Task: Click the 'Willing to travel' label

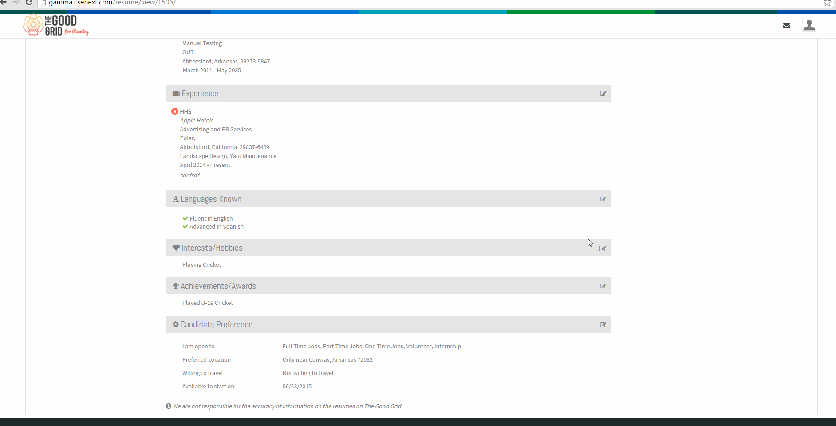Action: [202, 373]
